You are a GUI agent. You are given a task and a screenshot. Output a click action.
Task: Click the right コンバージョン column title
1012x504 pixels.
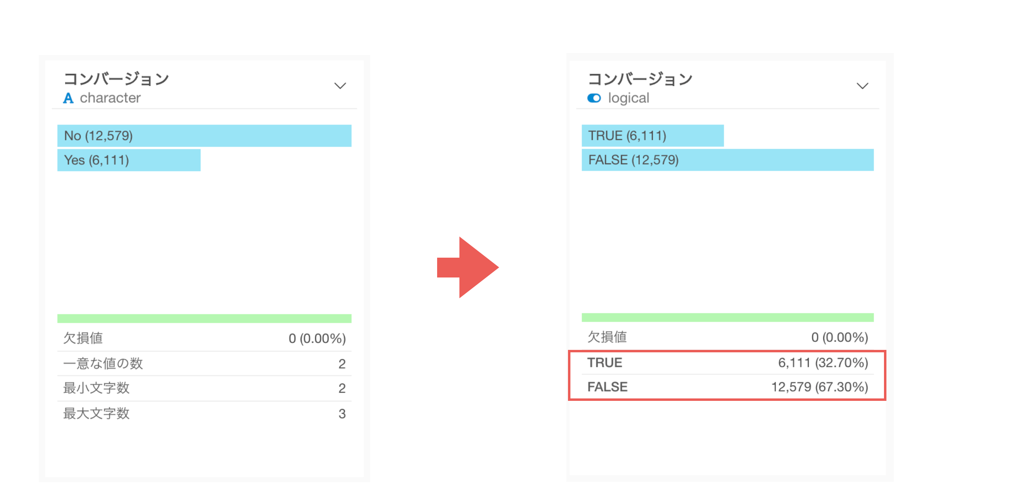click(640, 79)
